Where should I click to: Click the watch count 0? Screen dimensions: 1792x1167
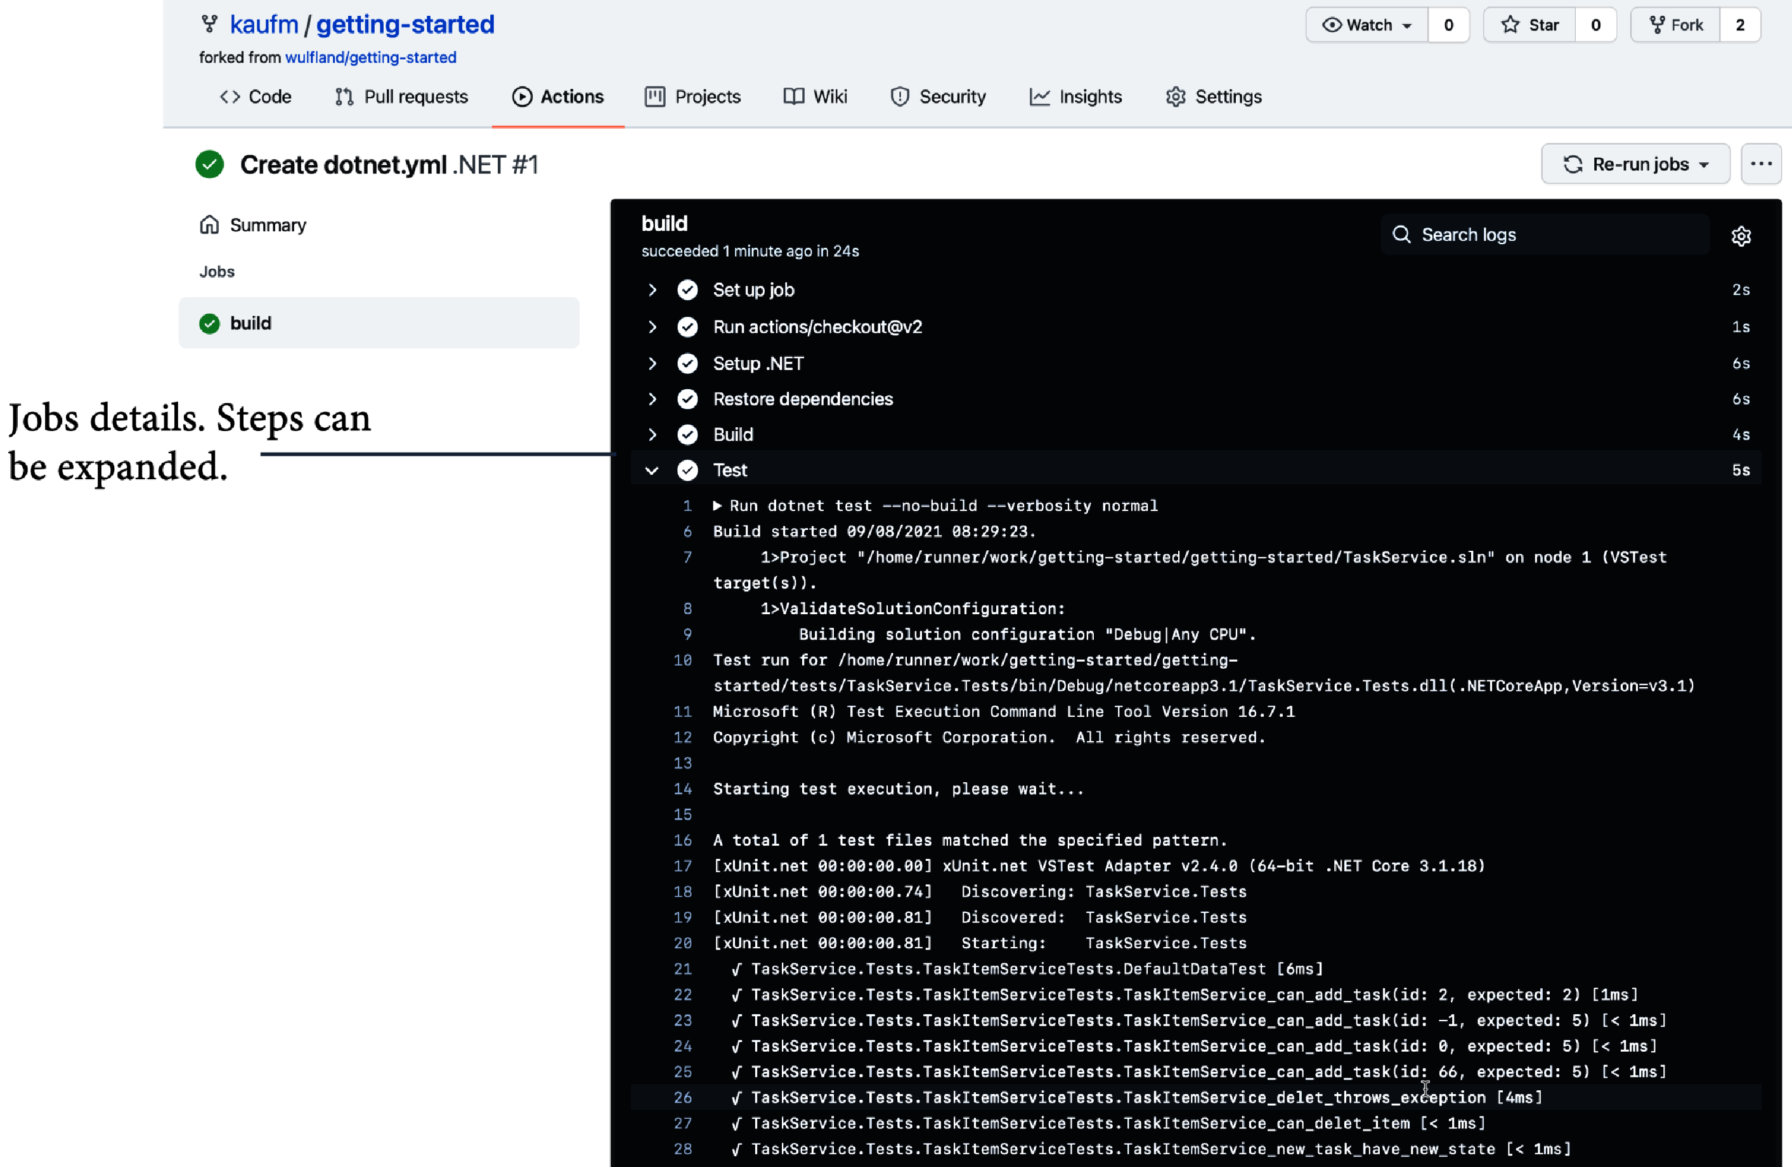[1449, 25]
